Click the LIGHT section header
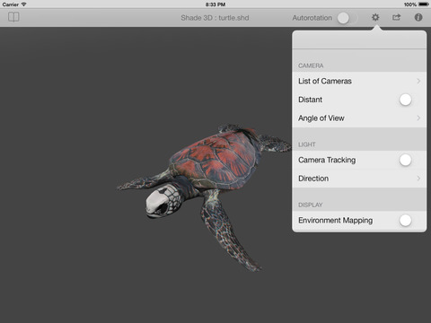 coord(307,144)
